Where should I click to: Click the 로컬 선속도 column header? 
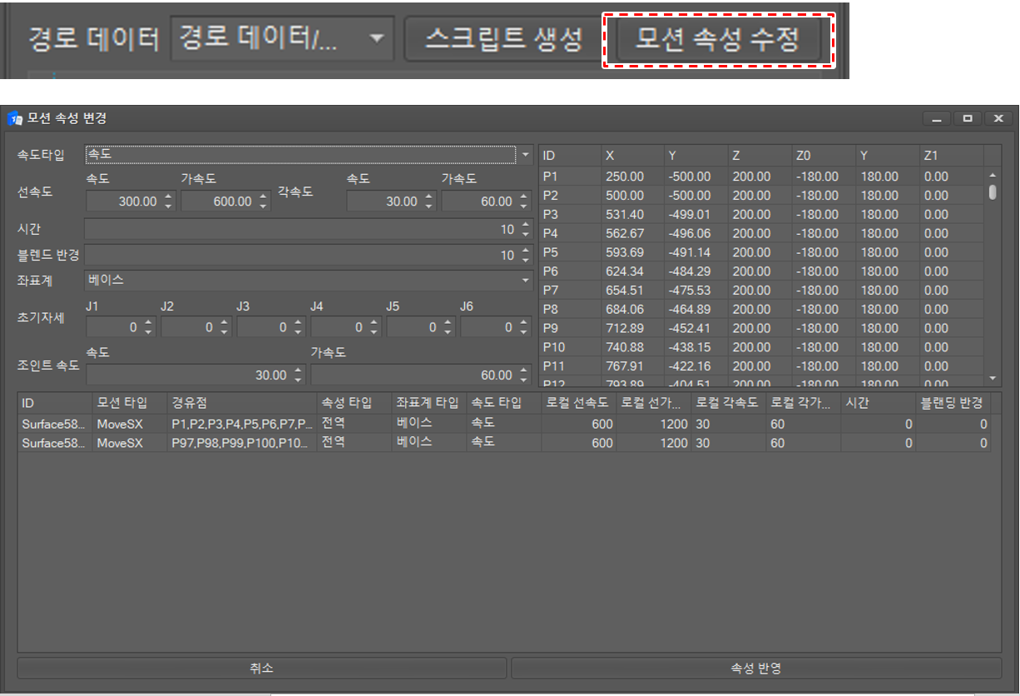577,403
